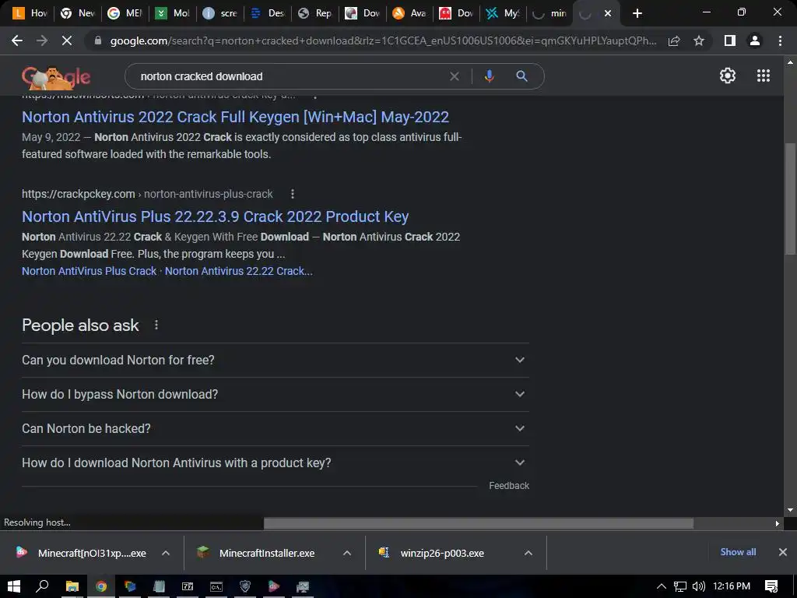Viewport: 797px width, 598px height.
Task: Open 'Norton AntiVirus Plus 22.22.3.9 Crack' result
Action: pos(215,216)
